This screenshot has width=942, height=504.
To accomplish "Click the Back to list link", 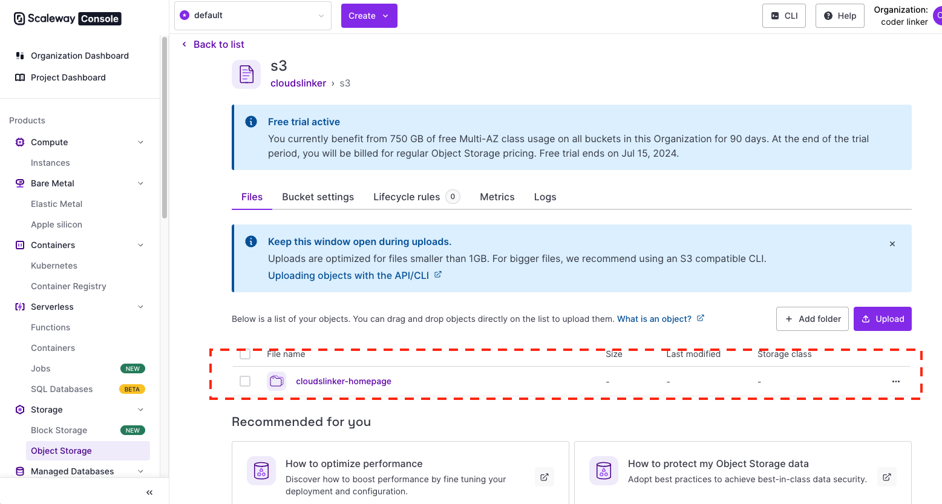I will coord(219,44).
